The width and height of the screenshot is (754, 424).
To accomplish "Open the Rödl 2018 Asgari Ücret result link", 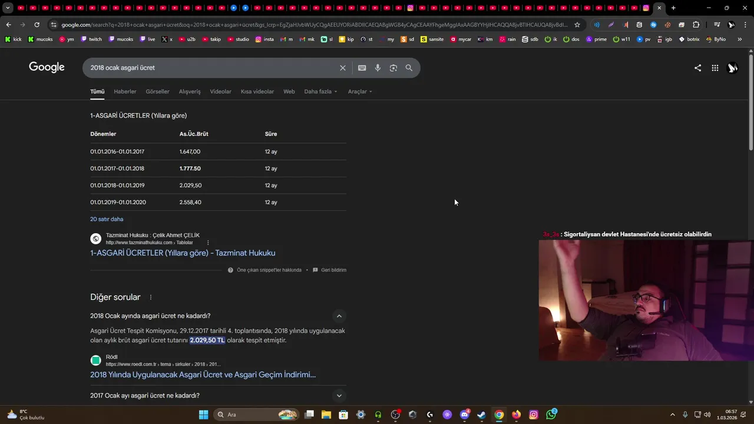I will pyautogui.click(x=203, y=375).
